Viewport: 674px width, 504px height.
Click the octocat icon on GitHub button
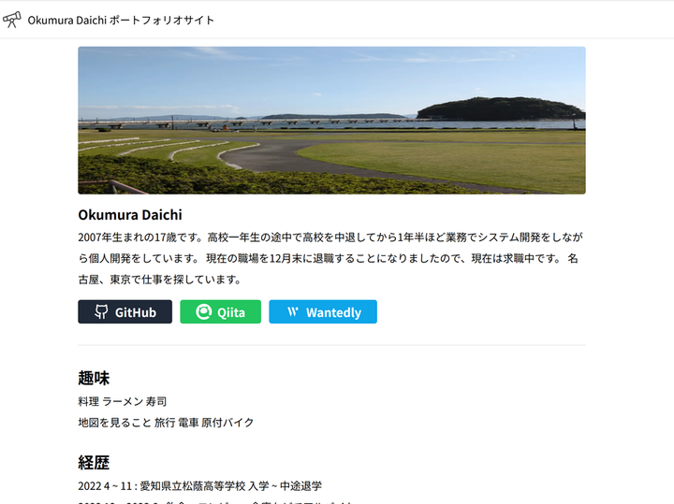pos(101,311)
